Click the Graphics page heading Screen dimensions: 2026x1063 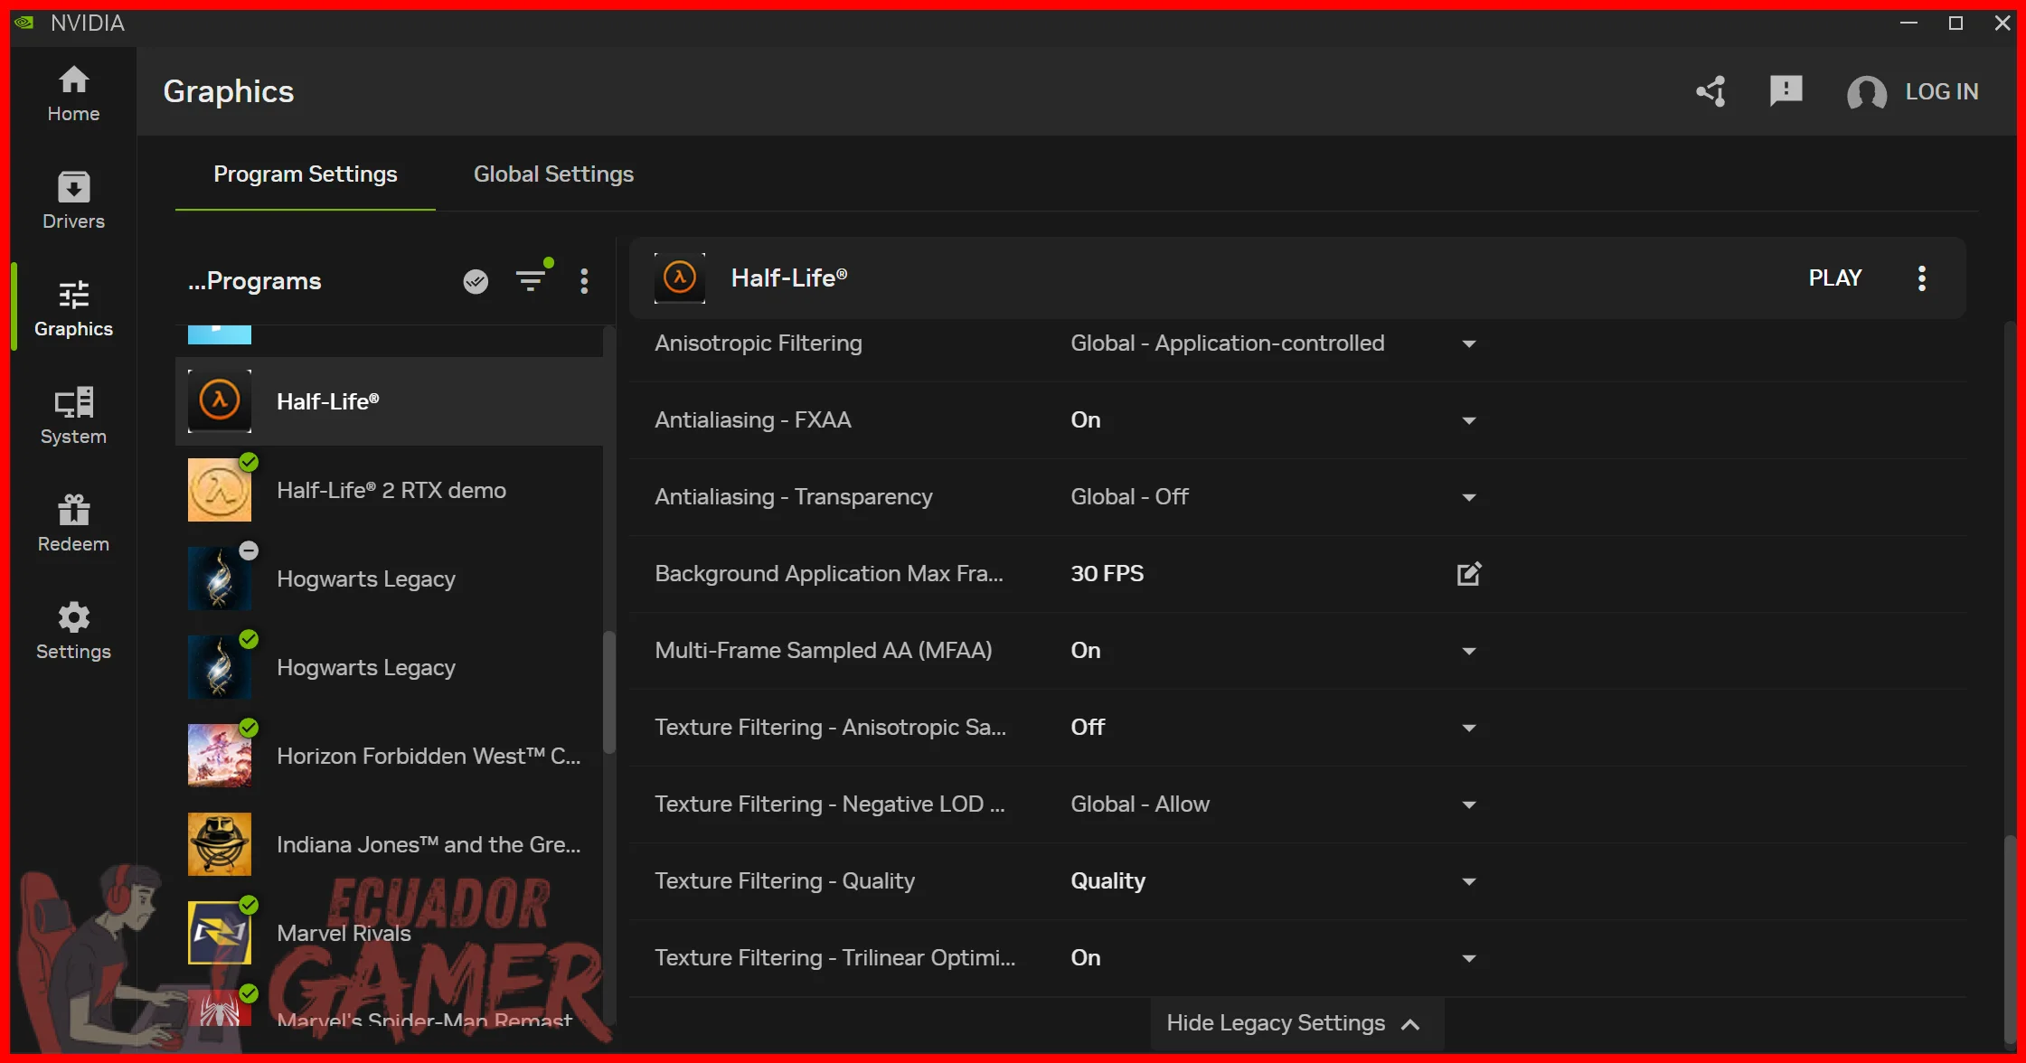click(229, 91)
